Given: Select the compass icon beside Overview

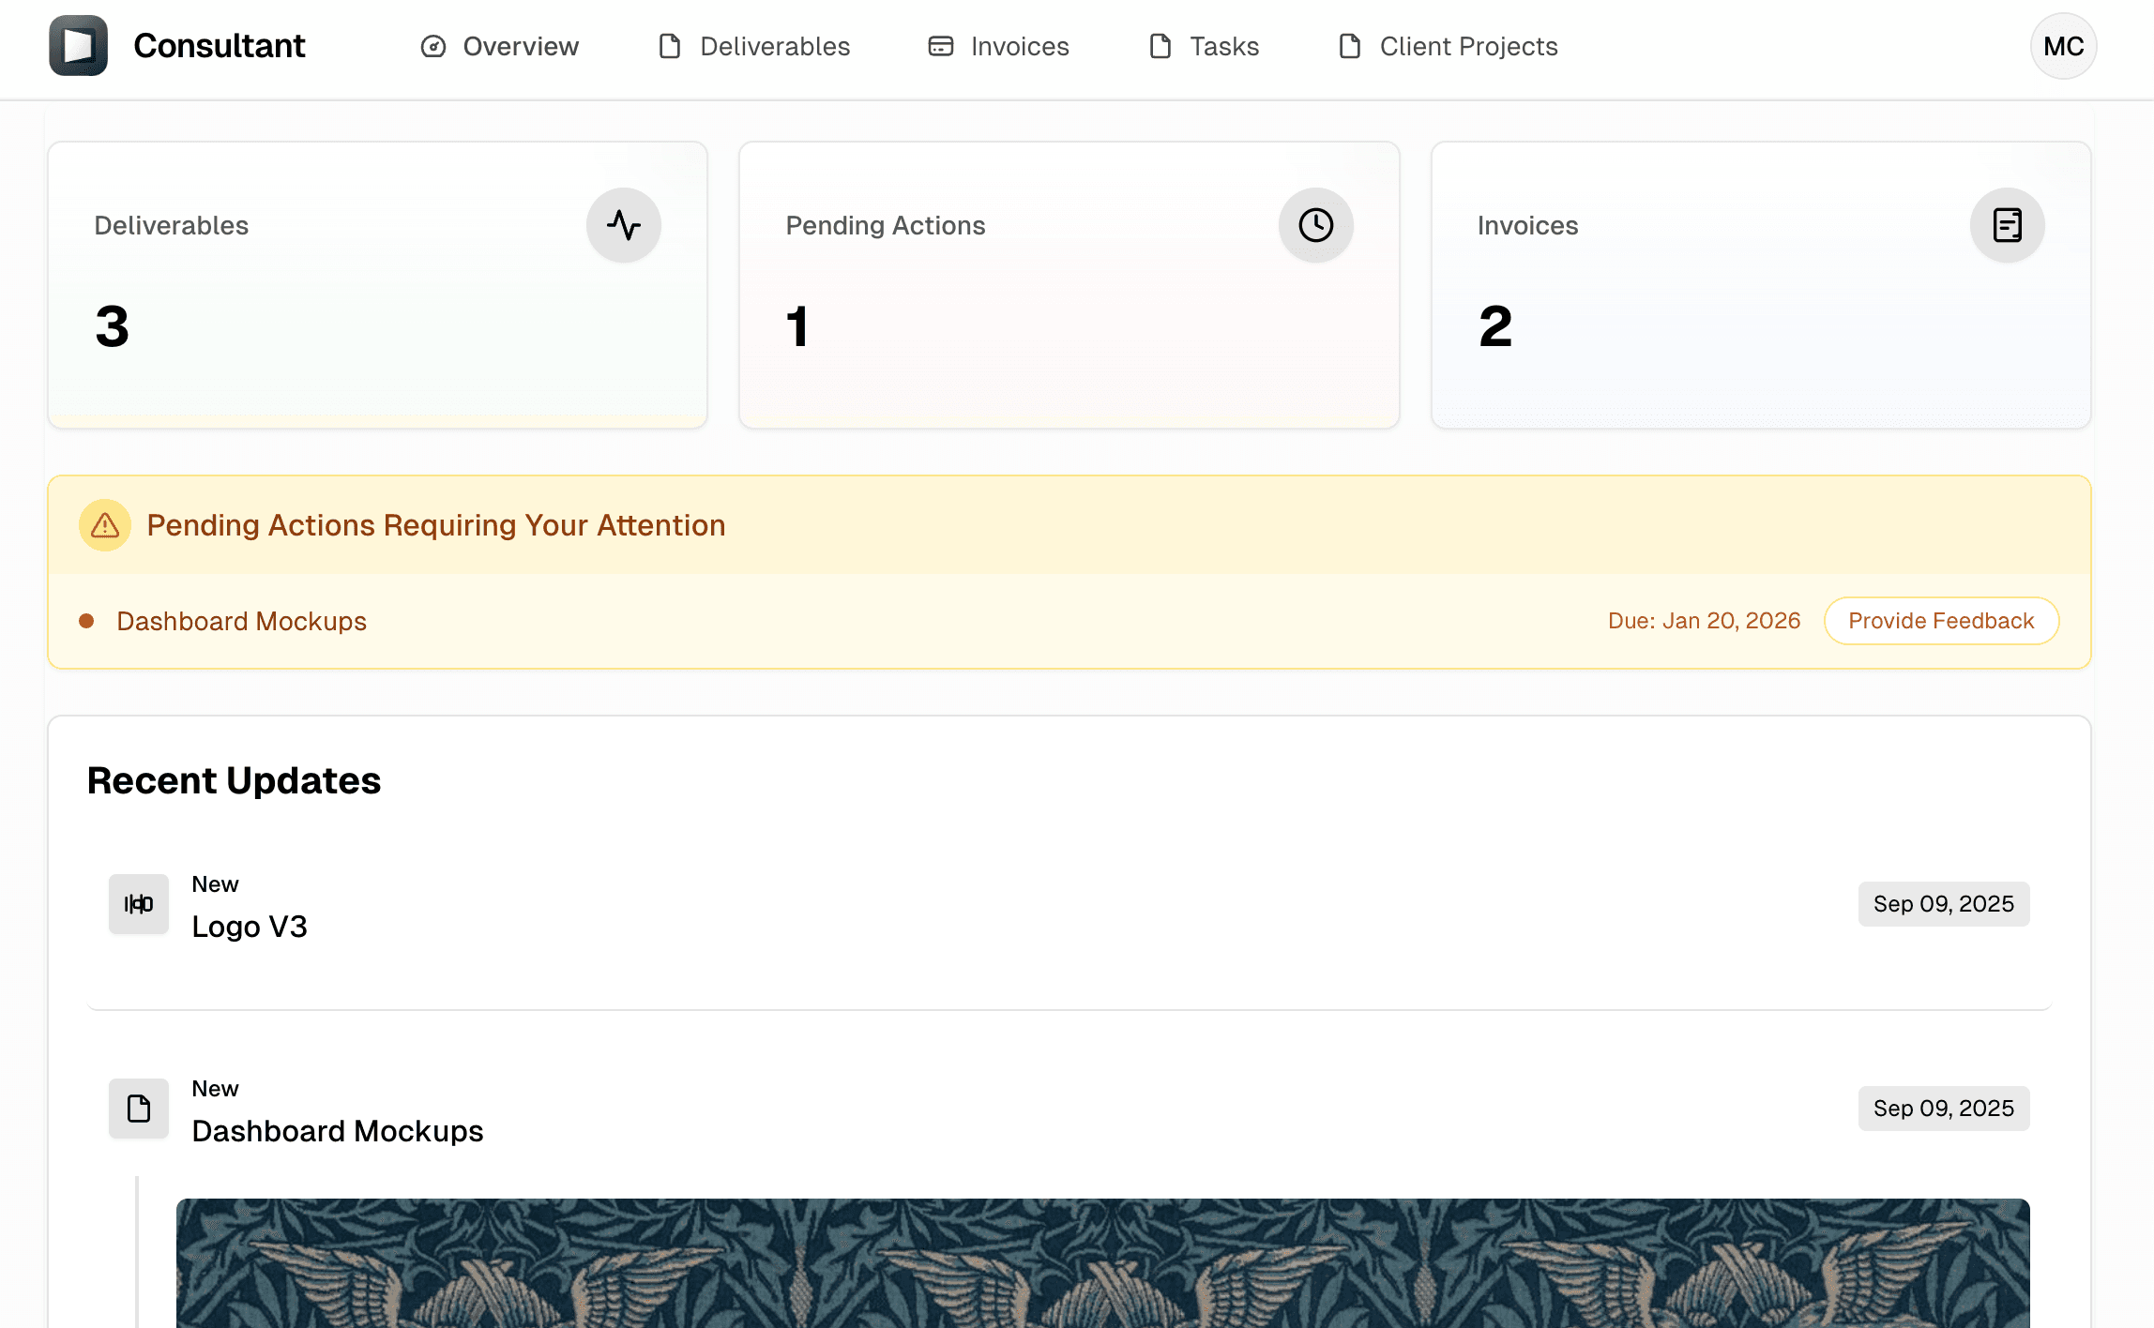Looking at the screenshot, I should [433, 46].
